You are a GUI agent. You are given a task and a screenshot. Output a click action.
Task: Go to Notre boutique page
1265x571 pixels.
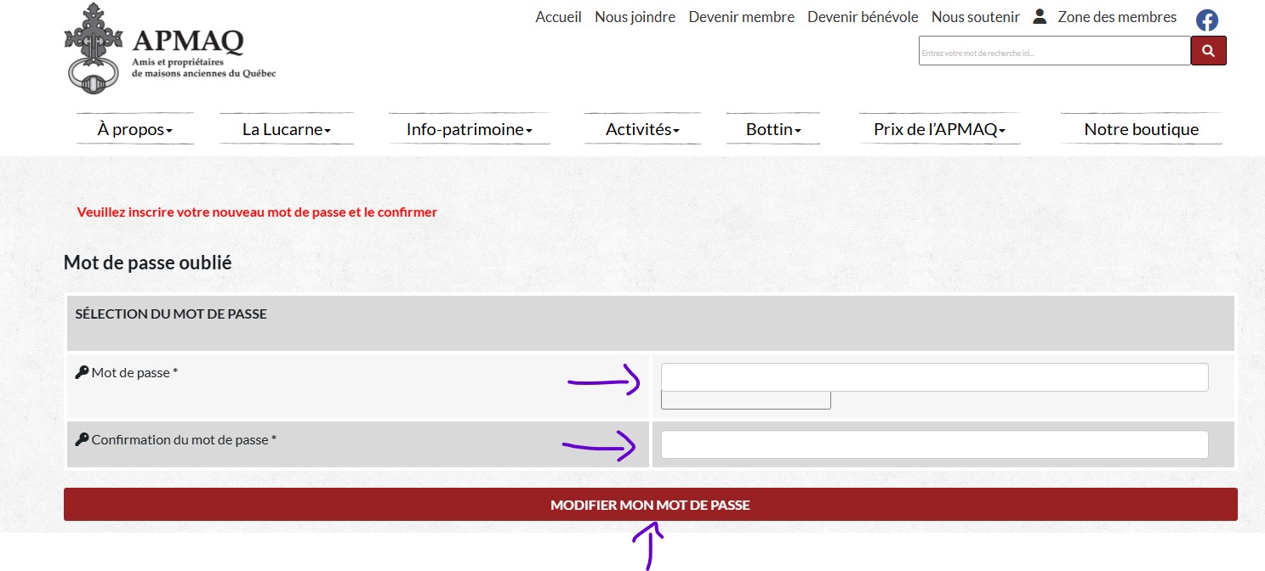[x=1141, y=130]
